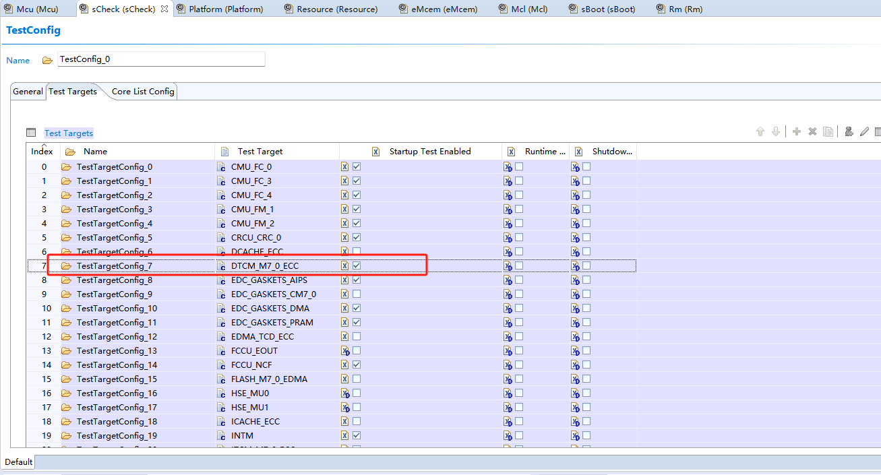Click the file icon next to DTCM_M7_0_ECC
The image size is (881, 475).
(221, 266)
